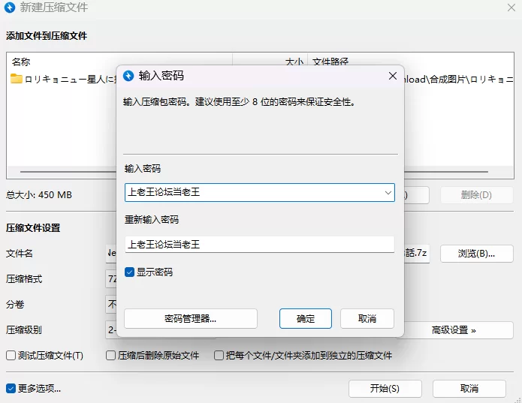Toggle the 更多选项 checkbox

(x=11, y=389)
